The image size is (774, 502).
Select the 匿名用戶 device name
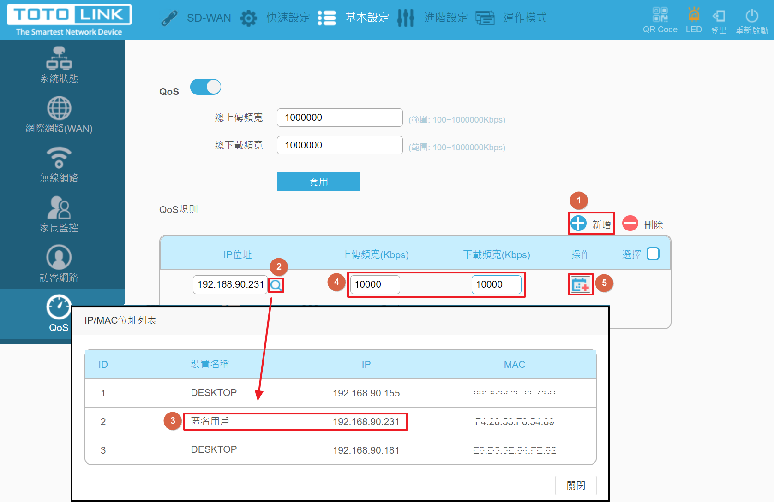click(210, 421)
